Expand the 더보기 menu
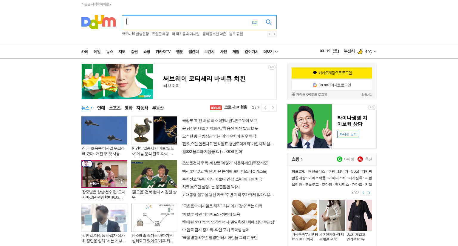Screen dimensions: 458x246 [x=270, y=52]
